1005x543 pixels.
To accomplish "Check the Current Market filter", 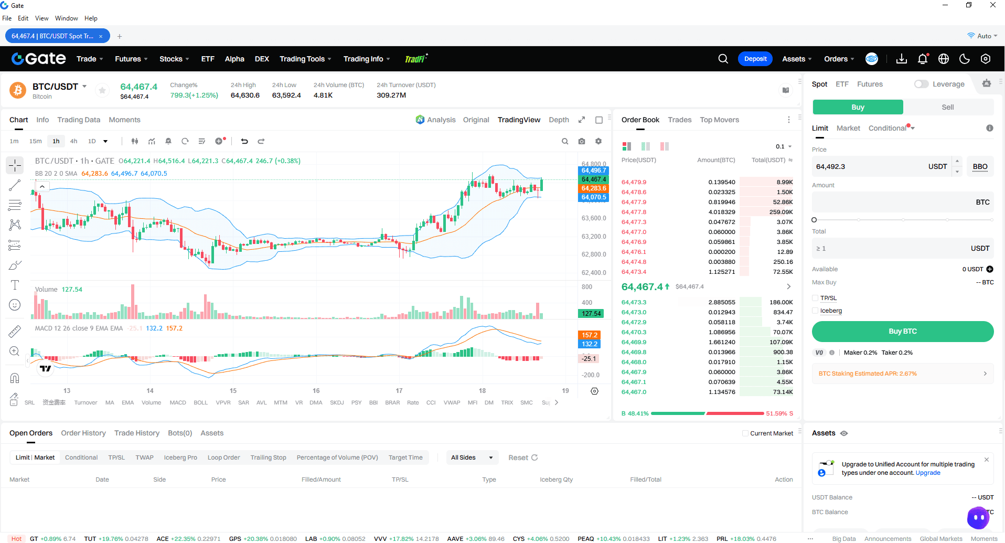I will (745, 433).
